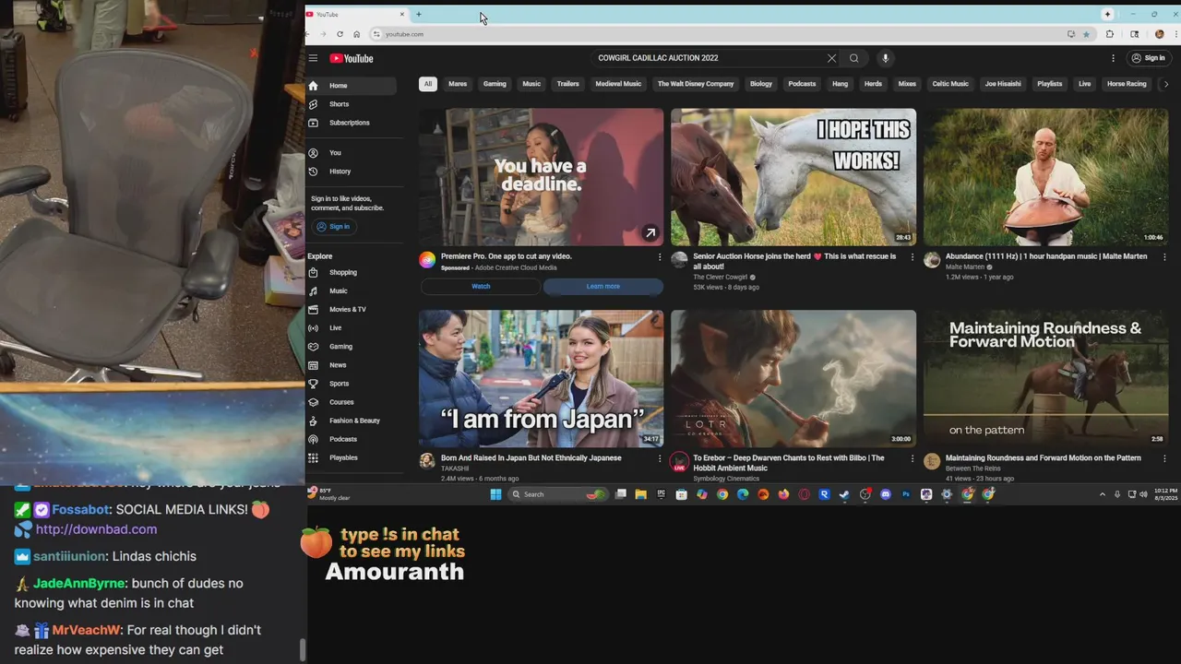Open Abundance handpan music video thumbnail
The height and width of the screenshot is (664, 1181).
pos(1045,177)
